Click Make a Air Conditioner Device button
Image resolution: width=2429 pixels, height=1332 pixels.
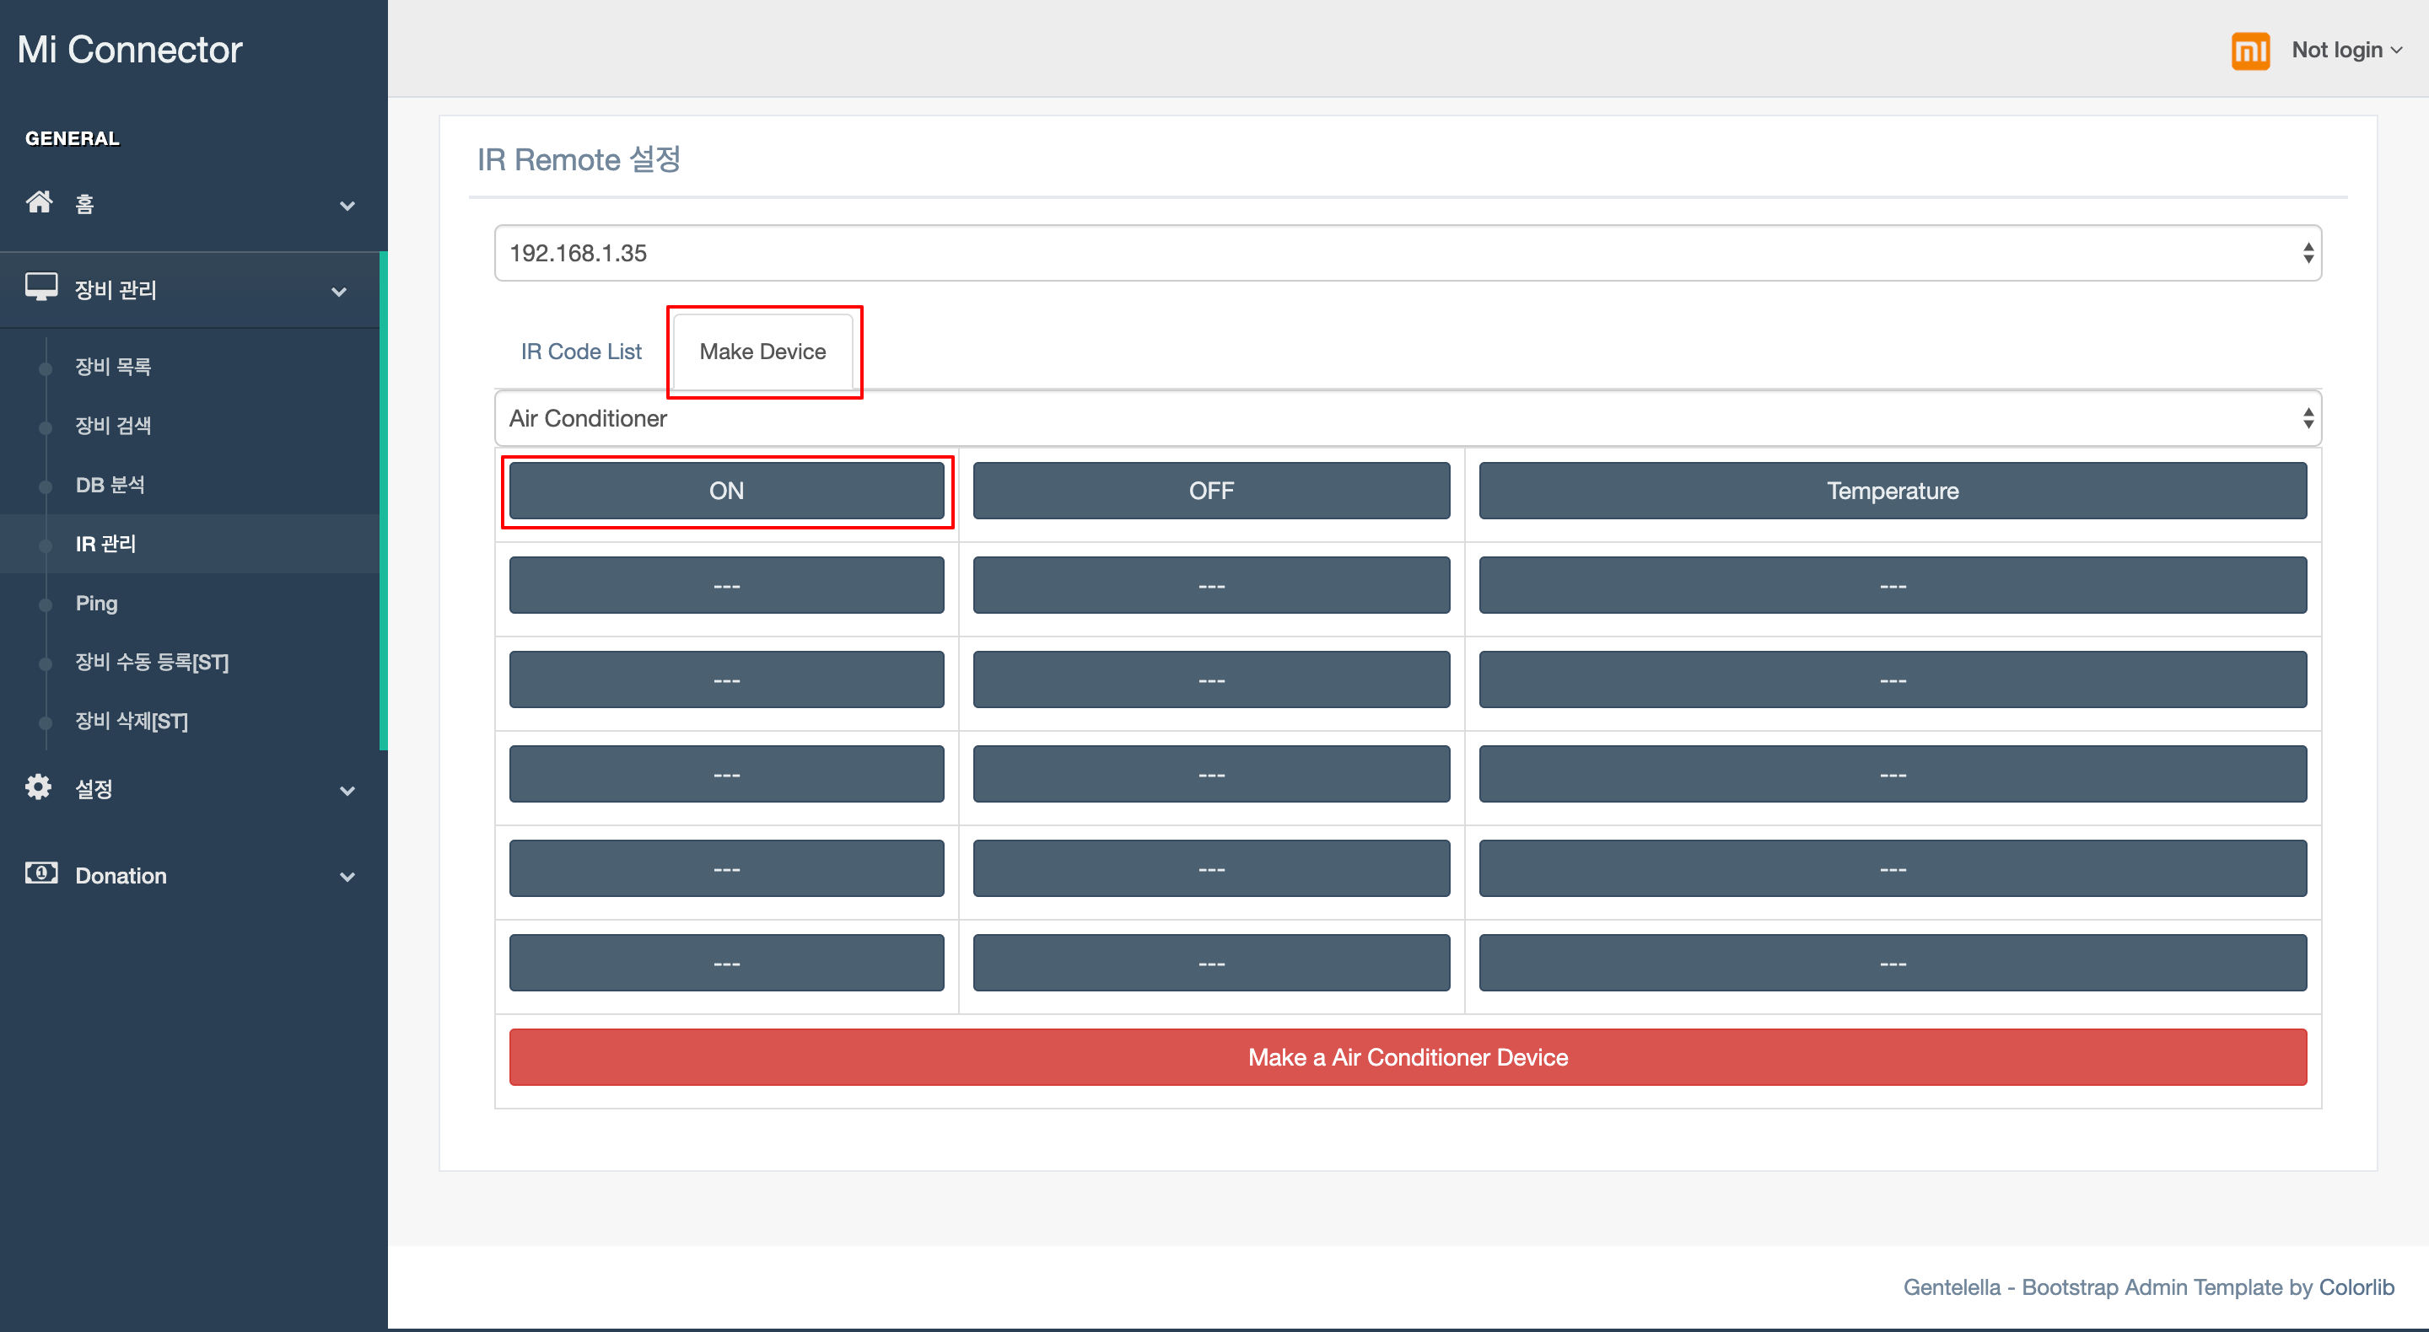click(x=1407, y=1058)
